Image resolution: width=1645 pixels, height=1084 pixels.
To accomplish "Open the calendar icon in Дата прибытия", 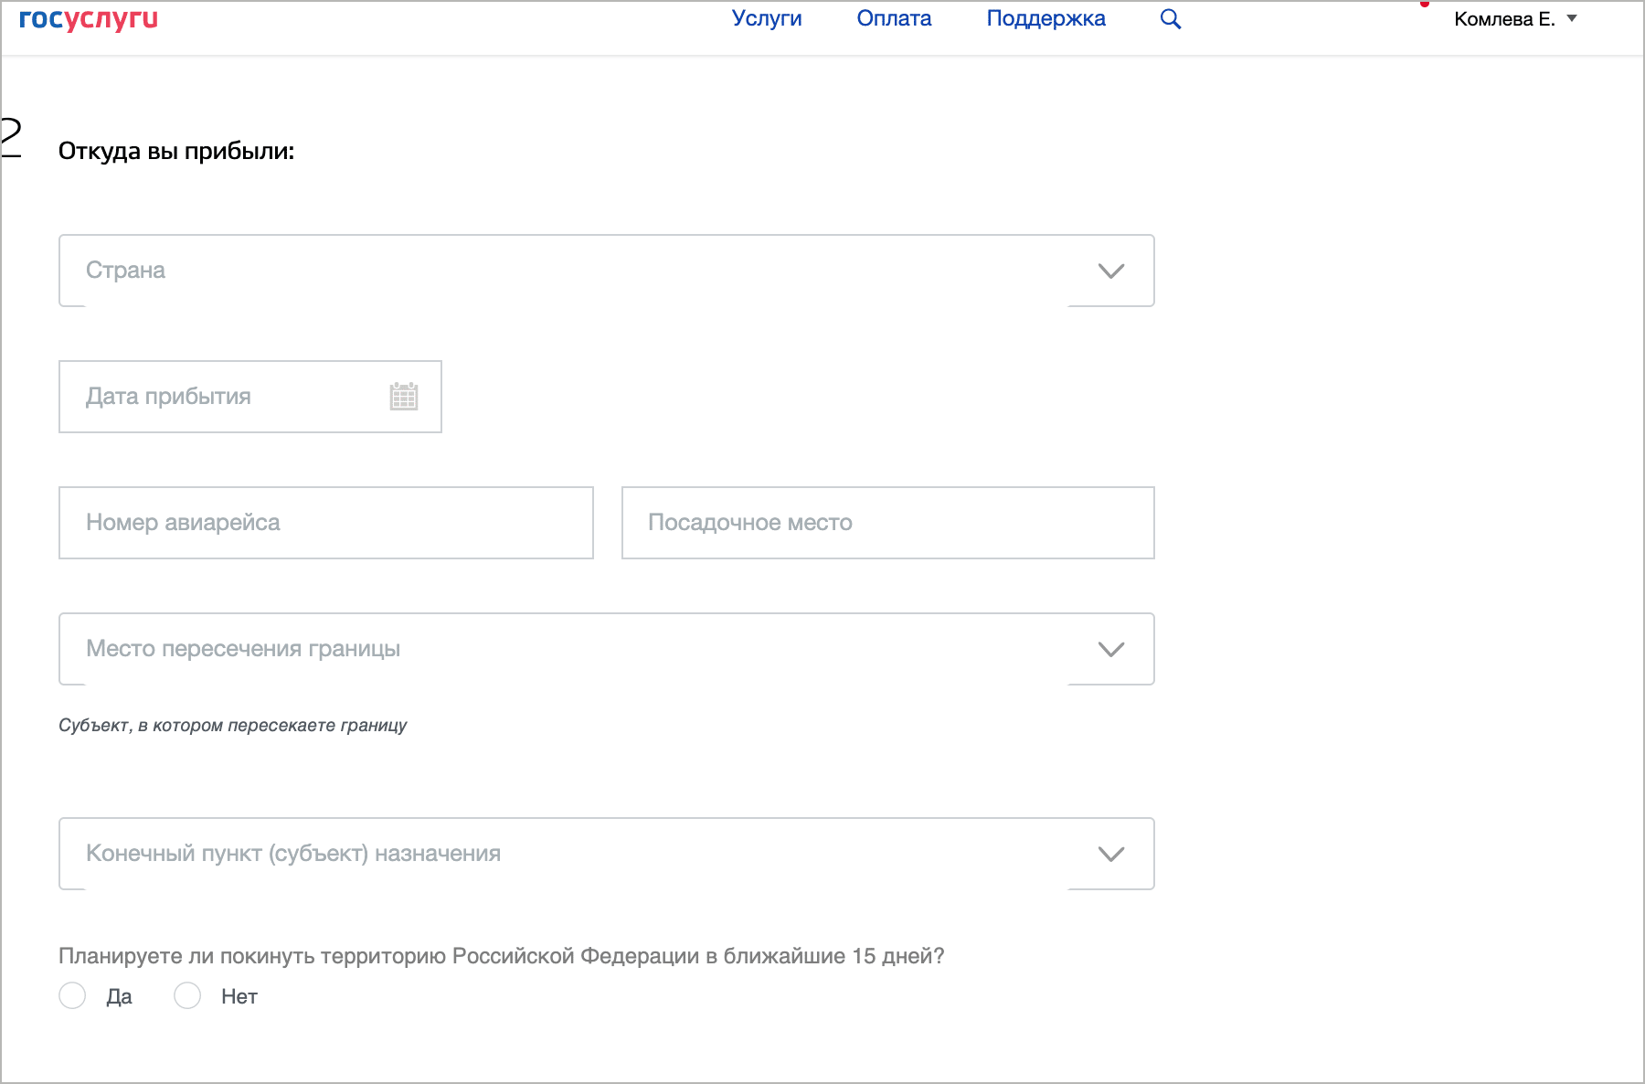I will tap(404, 396).
